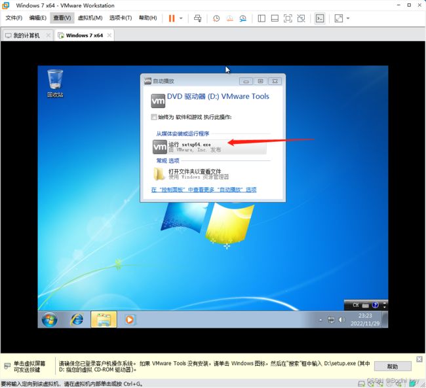426x388 pixels.
Task: Close the 我的计算机 tab
Action: [x=48, y=35]
